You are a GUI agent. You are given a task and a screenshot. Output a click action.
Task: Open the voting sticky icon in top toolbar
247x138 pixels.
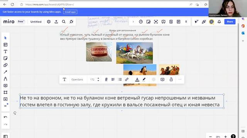click(x=148, y=22)
